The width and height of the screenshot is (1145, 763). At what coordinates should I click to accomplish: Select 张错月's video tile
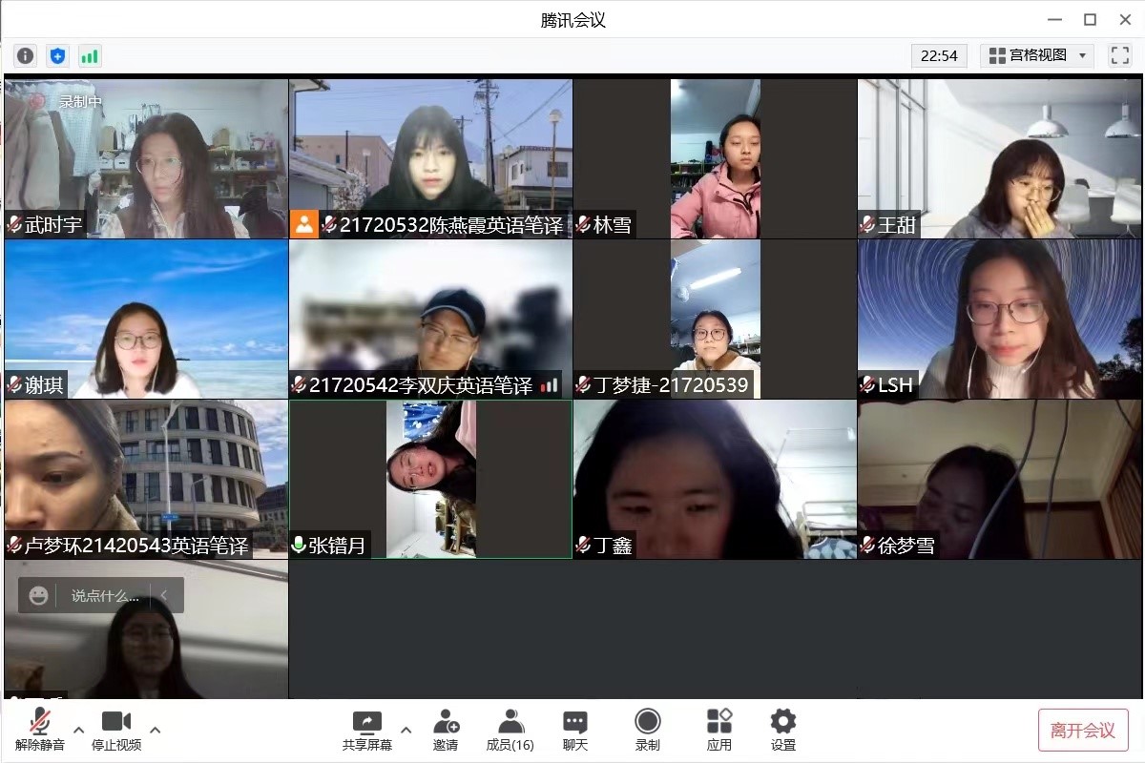point(430,479)
